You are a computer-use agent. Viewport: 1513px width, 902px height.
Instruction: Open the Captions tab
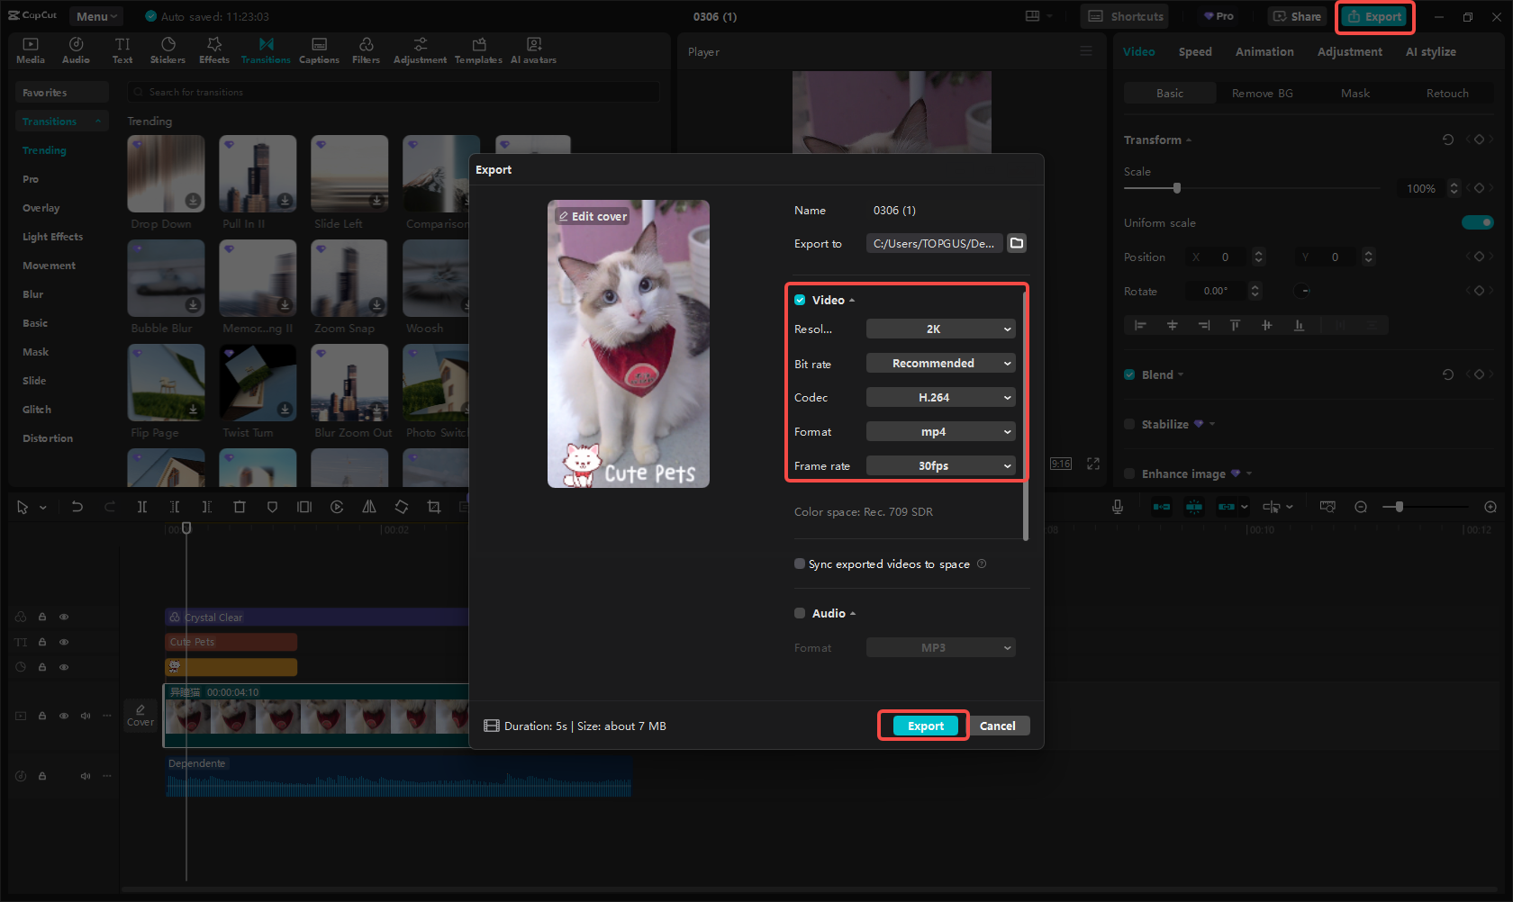coord(319,50)
